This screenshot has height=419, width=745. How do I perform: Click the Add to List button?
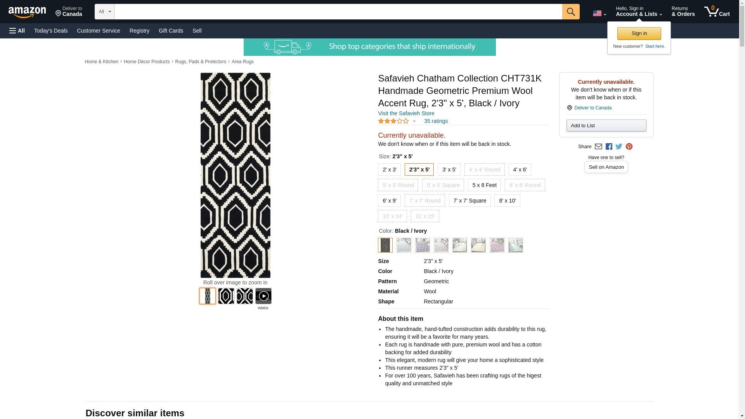coord(606,125)
